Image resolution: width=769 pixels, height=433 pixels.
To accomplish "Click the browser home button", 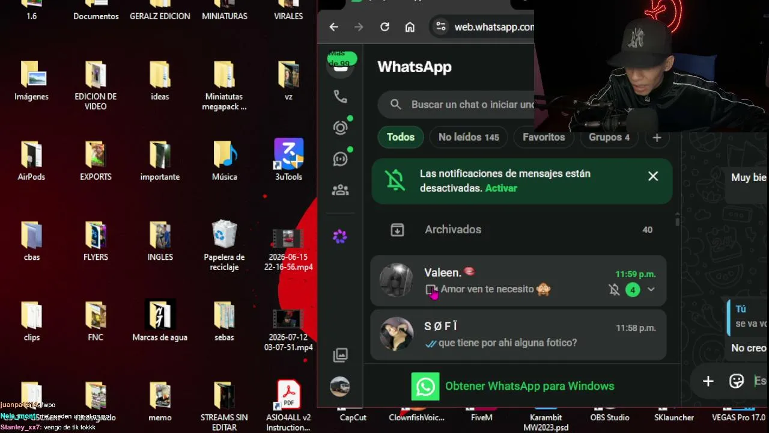I will click(x=410, y=26).
